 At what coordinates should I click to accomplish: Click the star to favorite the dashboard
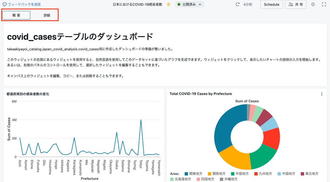pos(169,4)
